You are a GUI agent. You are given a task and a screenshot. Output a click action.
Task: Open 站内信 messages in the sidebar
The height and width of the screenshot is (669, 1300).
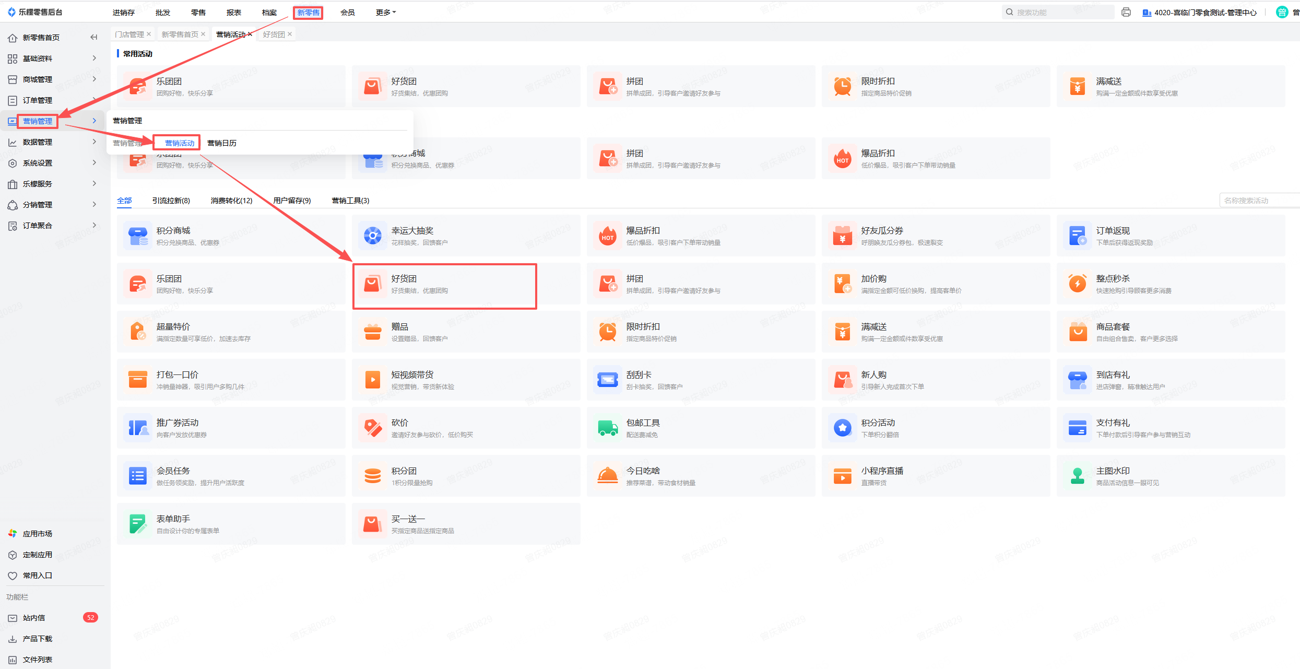tap(34, 618)
